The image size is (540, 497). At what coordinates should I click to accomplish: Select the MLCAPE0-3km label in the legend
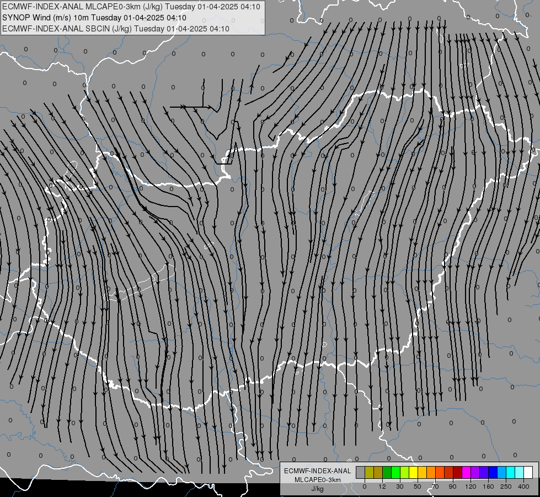[318, 480]
